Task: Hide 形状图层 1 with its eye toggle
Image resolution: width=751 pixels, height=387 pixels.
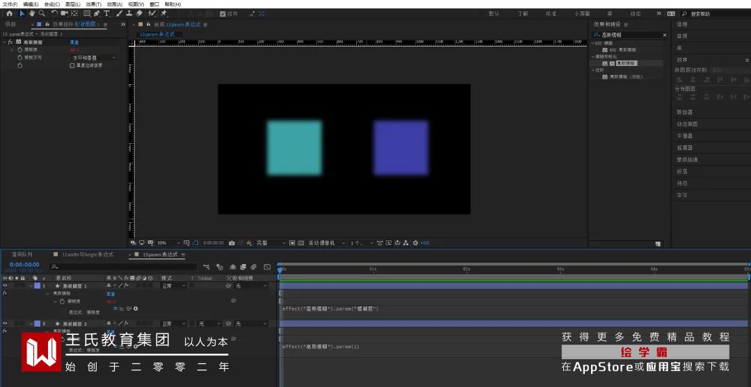Action: pyautogui.click(x=5, y=286)
